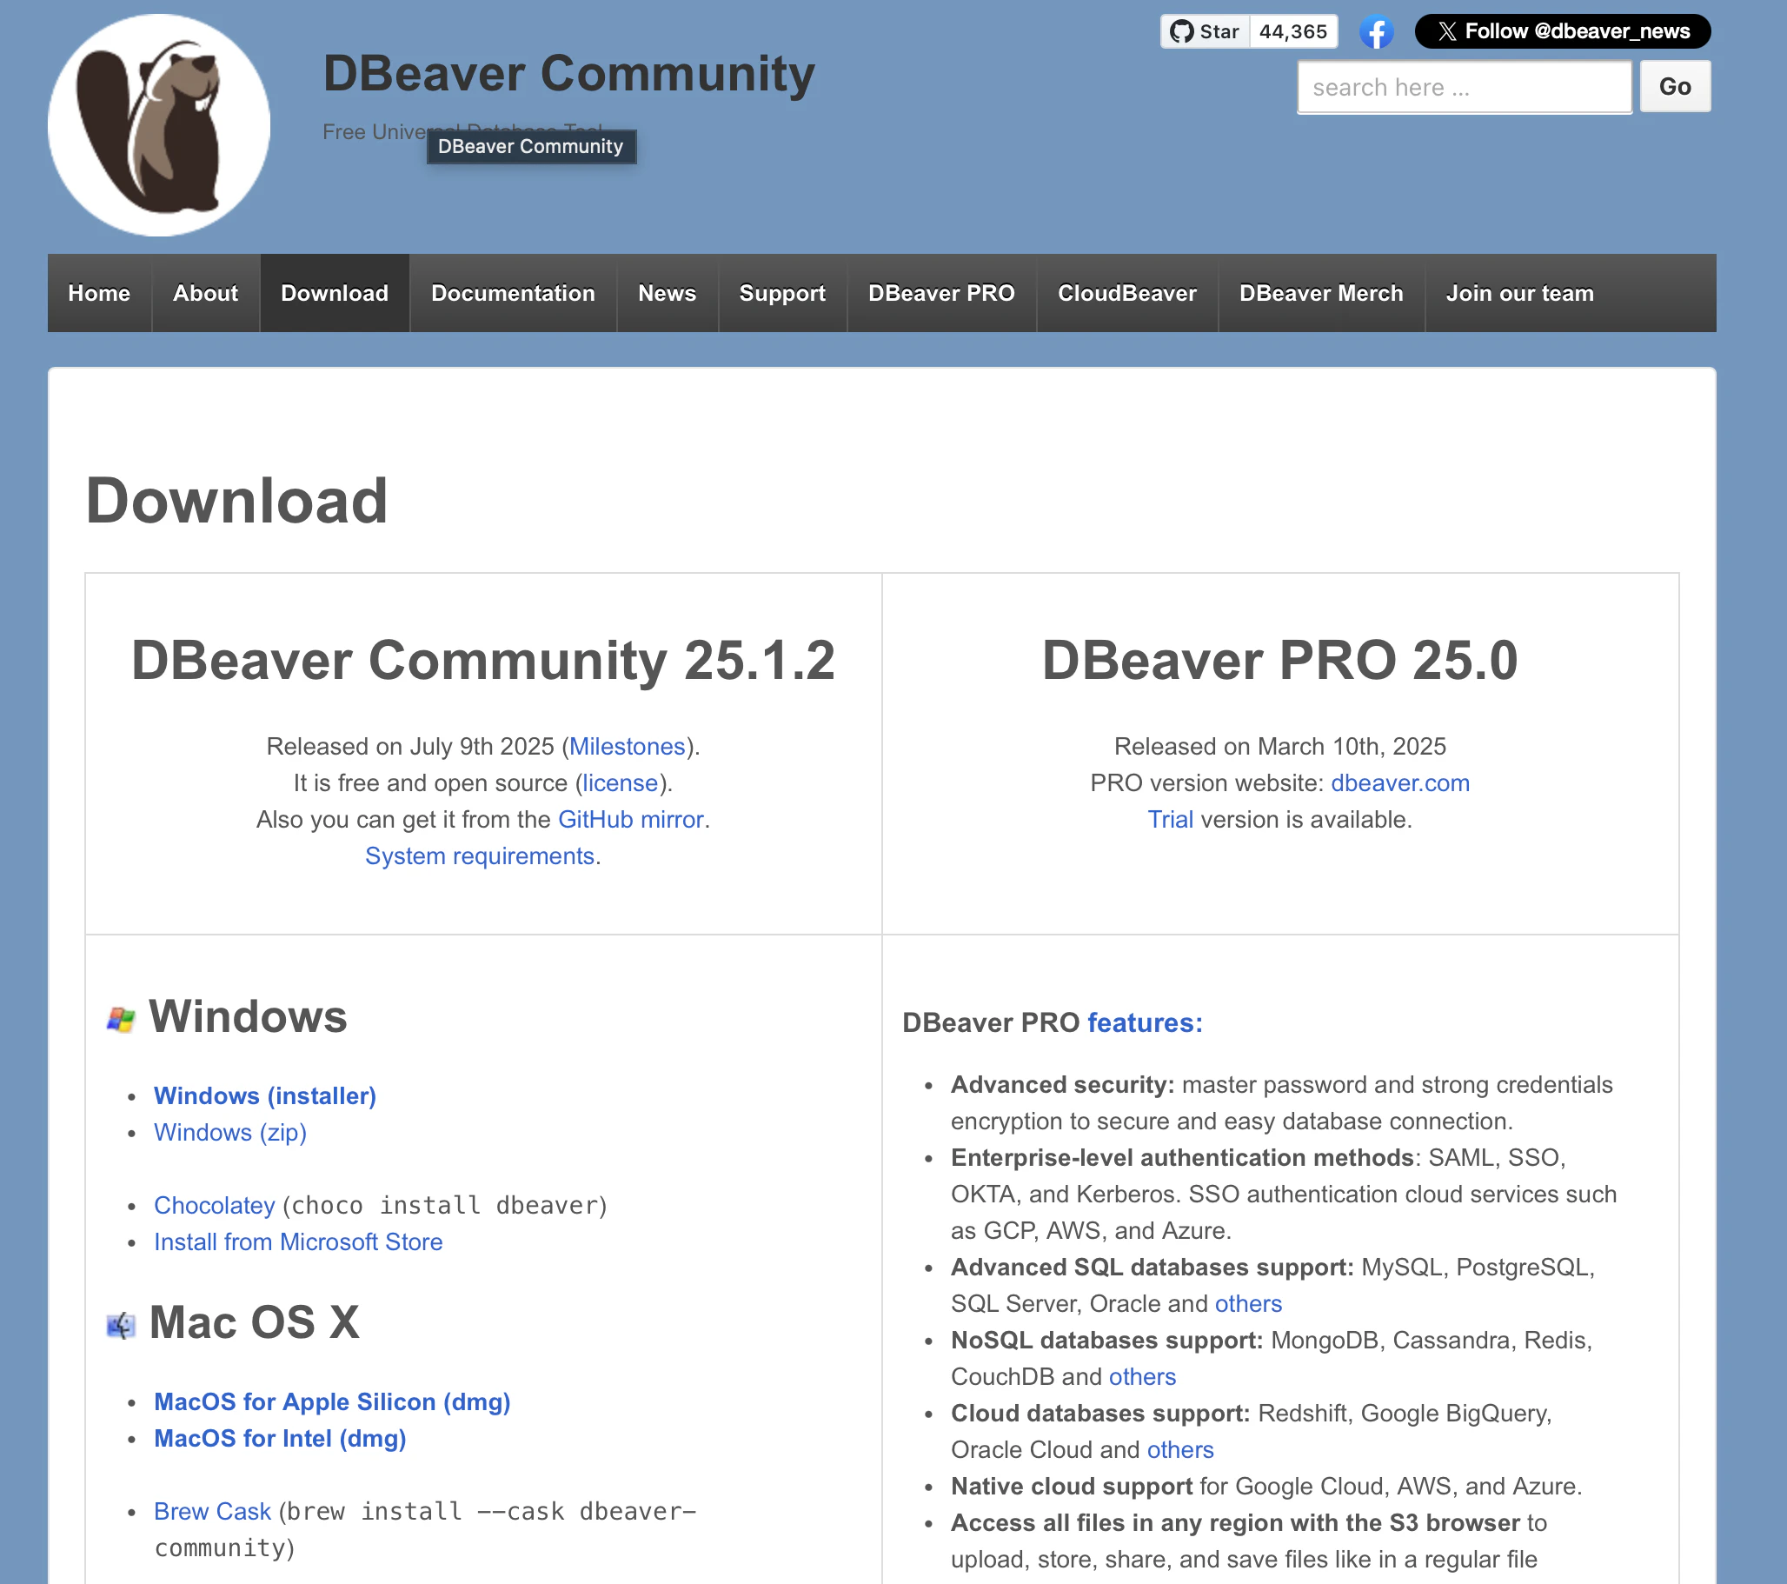This screenshot has height=1584, width=1787.
Task: Visit dbeaver.com PRO website link
Action: 1399,782
